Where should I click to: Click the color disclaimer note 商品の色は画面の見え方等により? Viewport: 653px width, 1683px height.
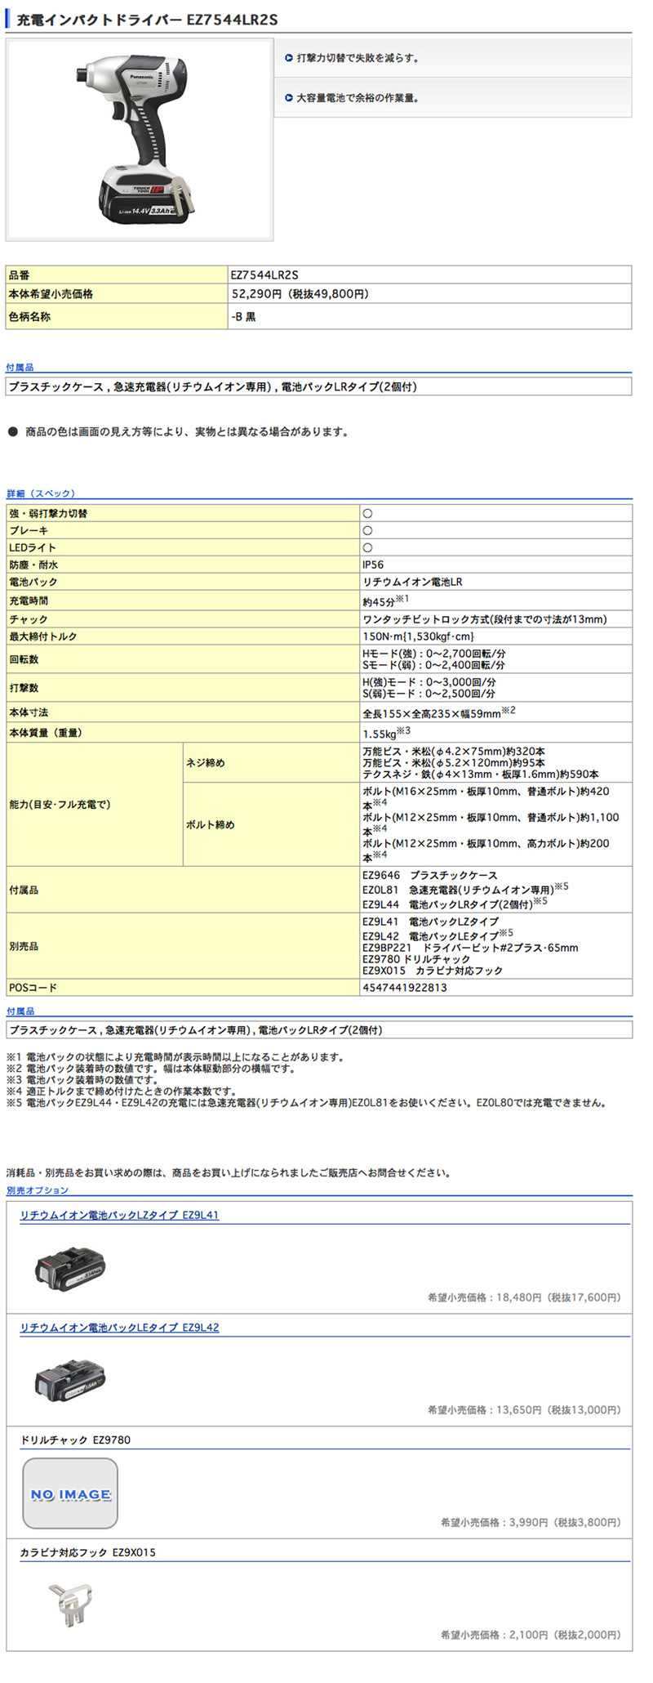187,431
